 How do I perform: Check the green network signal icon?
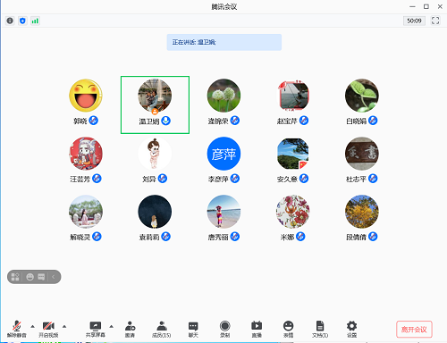(35, 21)
